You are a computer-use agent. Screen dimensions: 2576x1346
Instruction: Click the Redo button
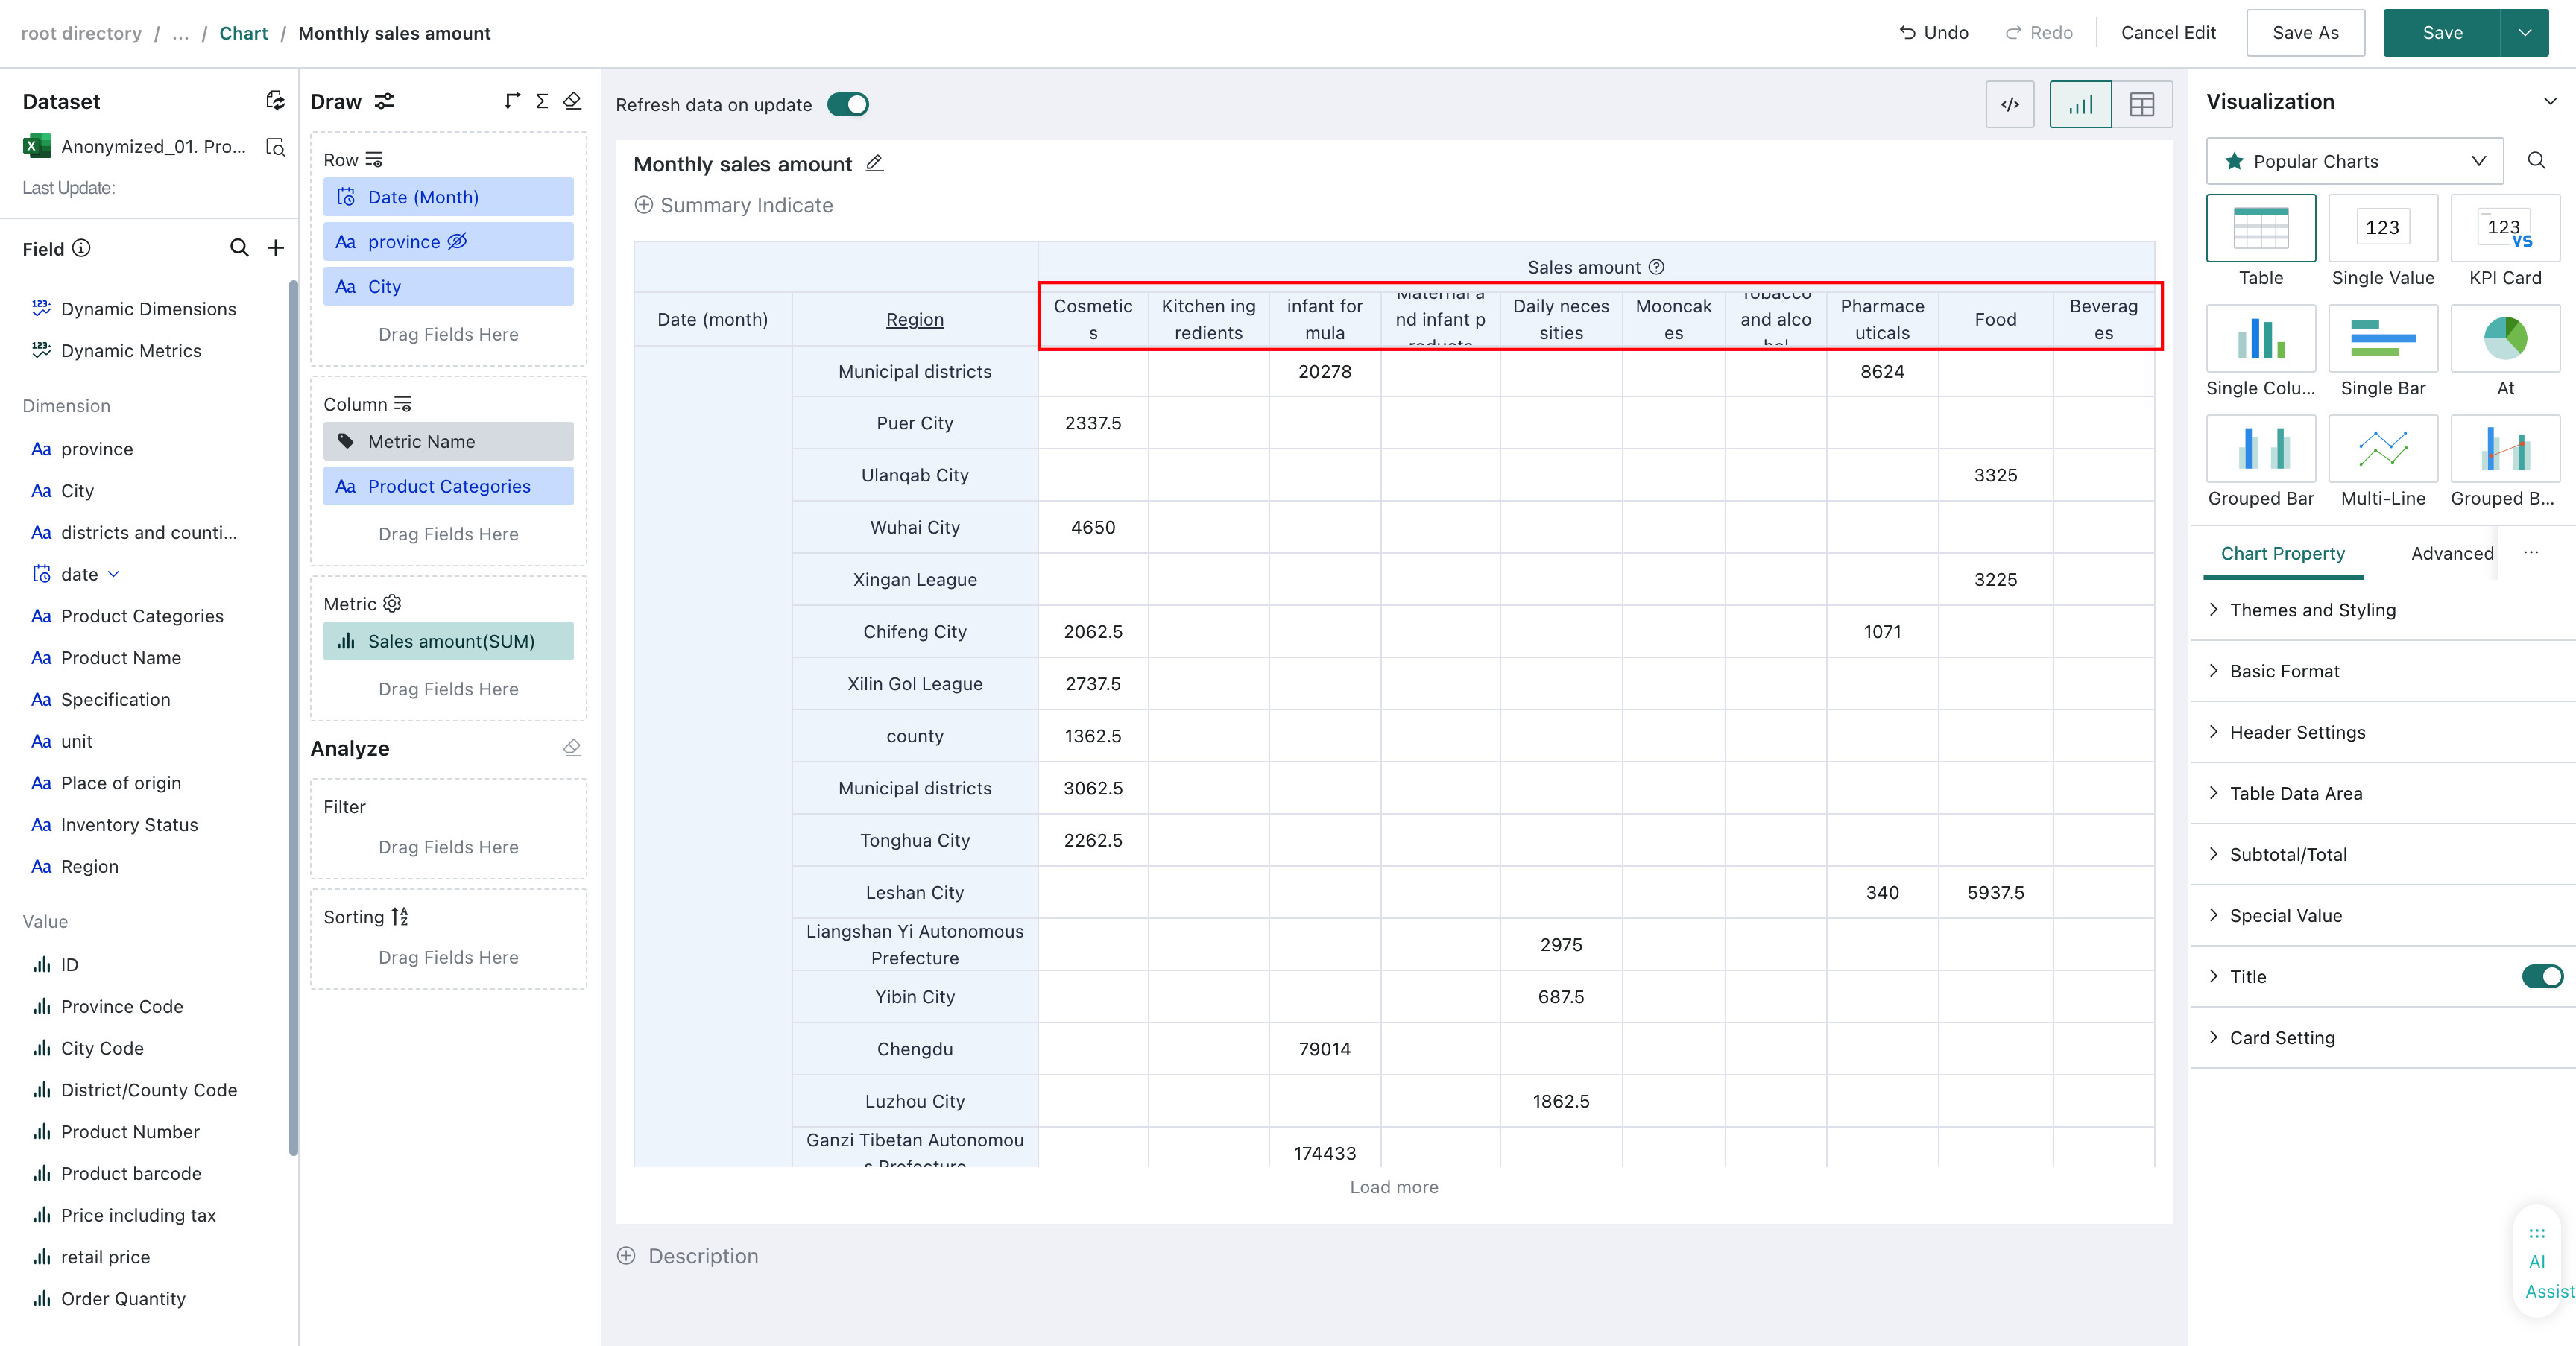(x=2039, y=33)
